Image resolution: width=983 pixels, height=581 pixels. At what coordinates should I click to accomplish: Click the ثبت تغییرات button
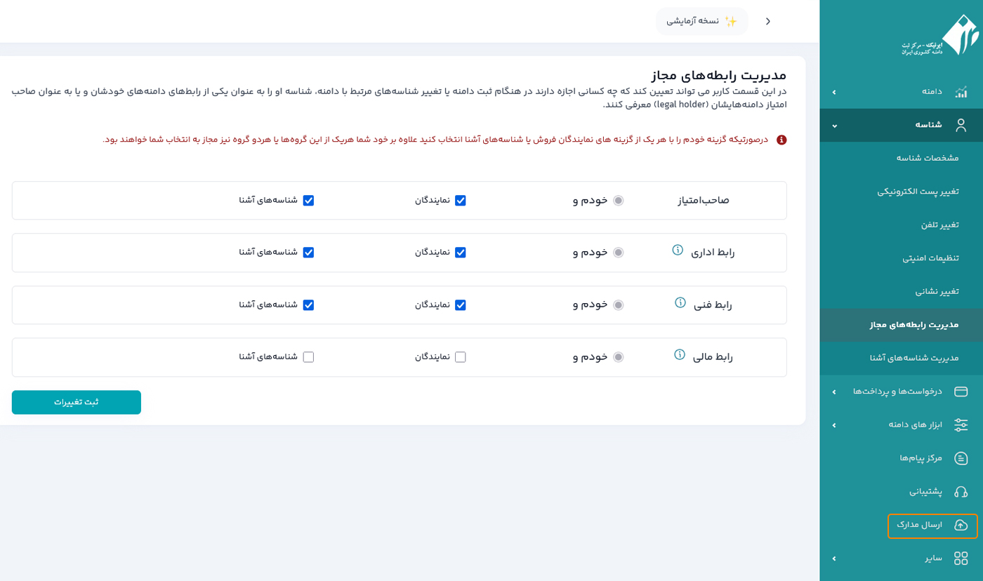77,403
